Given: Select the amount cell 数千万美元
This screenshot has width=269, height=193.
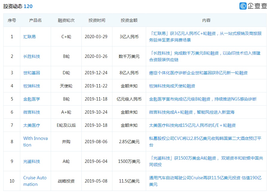Looking at the screenshot, I should [129, 56].
